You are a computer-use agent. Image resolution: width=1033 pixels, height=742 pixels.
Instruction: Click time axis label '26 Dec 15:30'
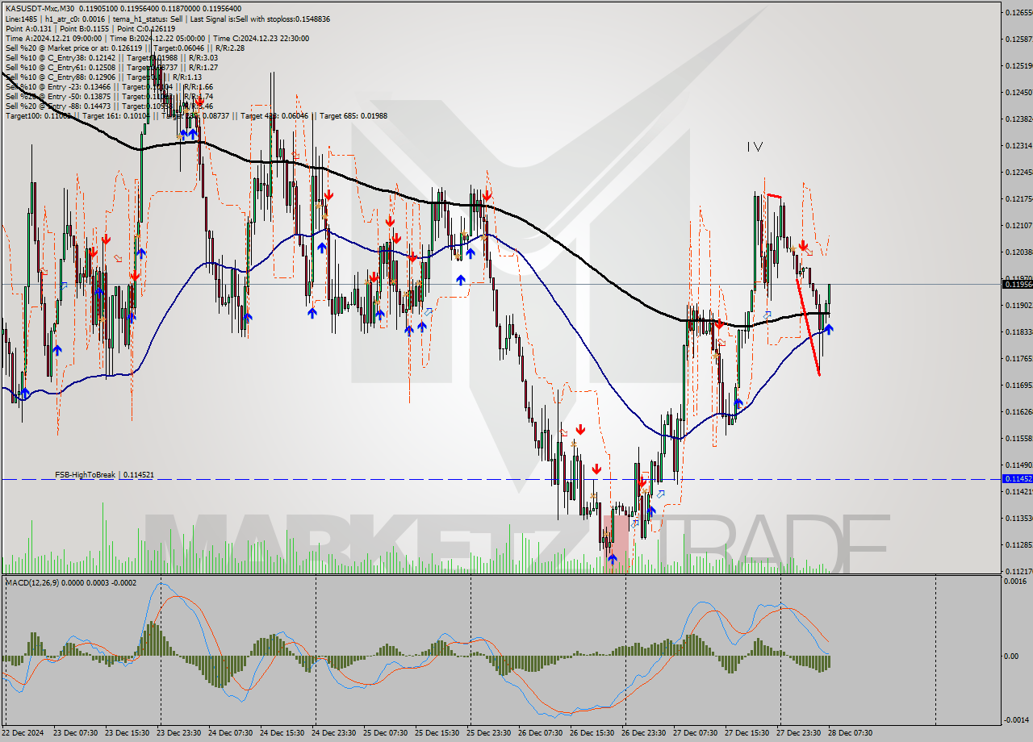pyautogui.click(x=592, y=732)
